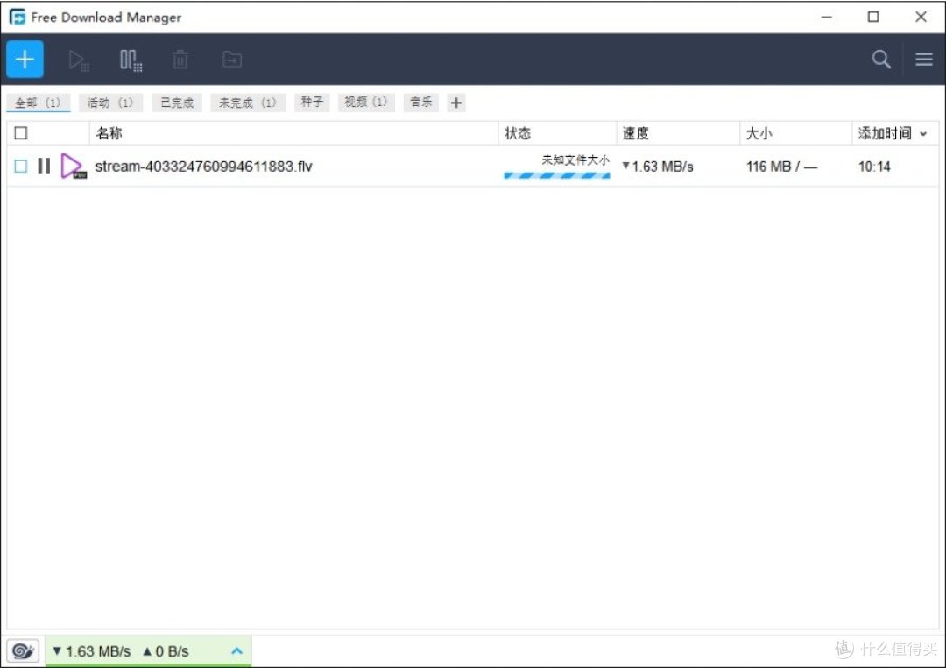Click the move to folder icon
Viewport: 946px width, 668px height.
point(232,60)
